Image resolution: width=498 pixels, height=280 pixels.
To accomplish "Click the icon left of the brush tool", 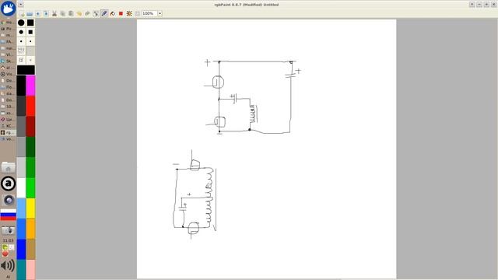I will pyautogui.click(x=96, y=14).
